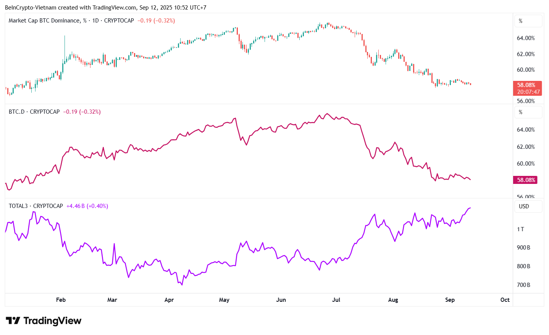549x335 pixels.
Task: Click the red 58.08% price label
Action: pos(526,85)
